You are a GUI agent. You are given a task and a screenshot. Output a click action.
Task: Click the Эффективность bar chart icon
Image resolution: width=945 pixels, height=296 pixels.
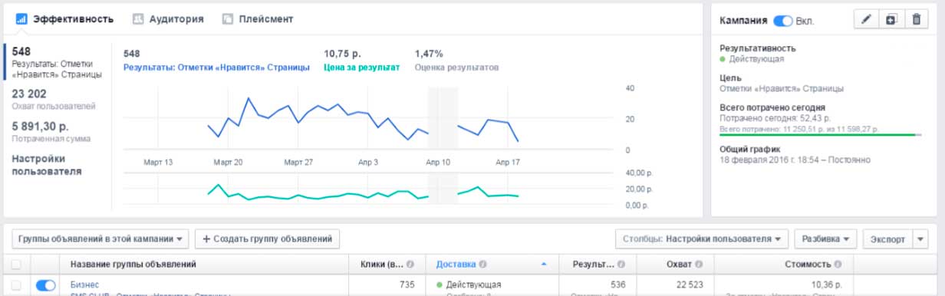[21, 18]
